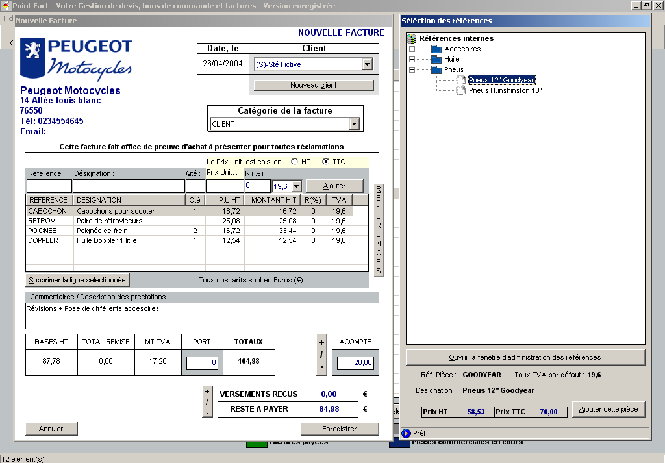Select the Huile tree folder label

[452, 59]
